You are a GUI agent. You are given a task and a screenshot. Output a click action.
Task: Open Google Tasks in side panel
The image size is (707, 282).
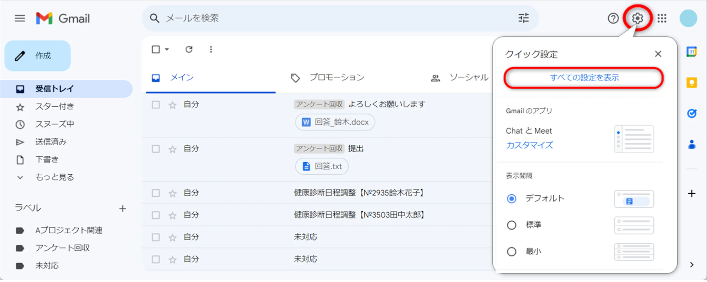pos(691,113)
